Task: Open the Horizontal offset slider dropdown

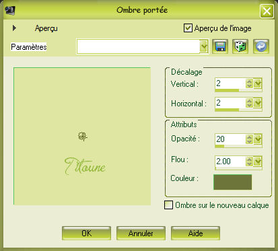Action: point(258,103)
